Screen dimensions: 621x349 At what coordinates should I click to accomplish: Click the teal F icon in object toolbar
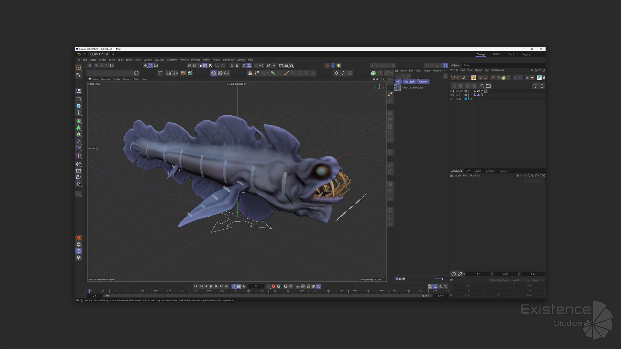pyautogui.click(x=539, y=78)
